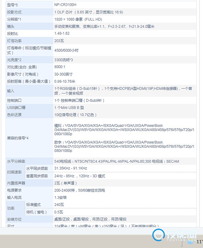Select the current value 1.3安培
The width and height of the screenshot is (203, 248).
pos(60,197)
